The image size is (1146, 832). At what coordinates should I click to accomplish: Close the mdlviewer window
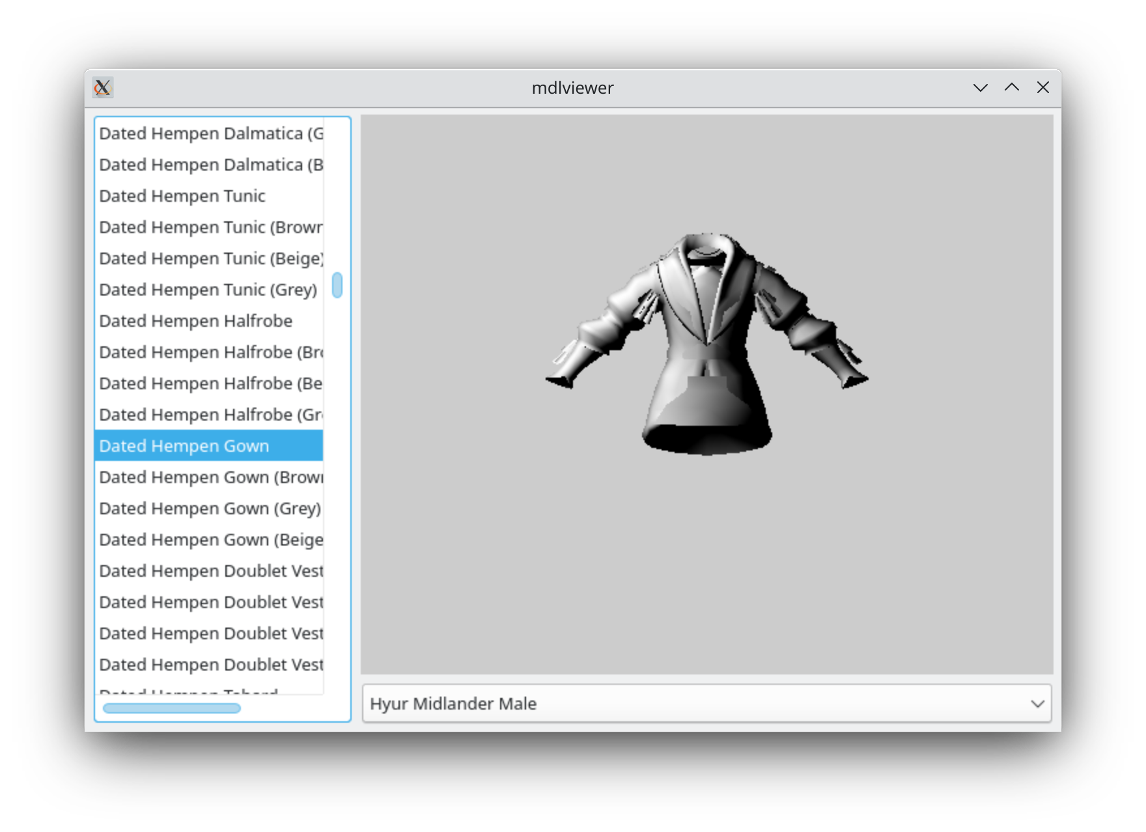point(1042,87)
